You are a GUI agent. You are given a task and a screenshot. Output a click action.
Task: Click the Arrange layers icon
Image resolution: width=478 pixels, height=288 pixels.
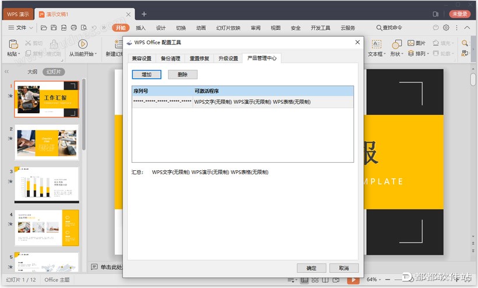click(x=411, y=53)
